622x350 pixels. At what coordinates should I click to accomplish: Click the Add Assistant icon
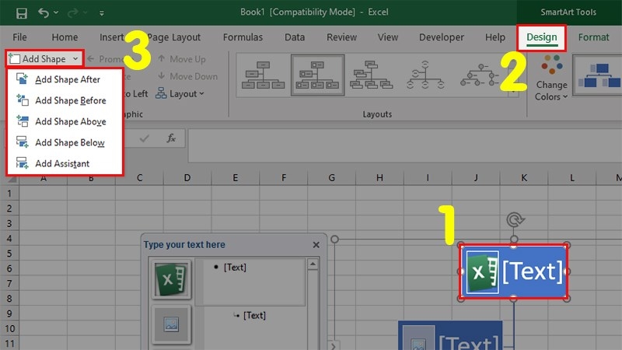[23, 163]
